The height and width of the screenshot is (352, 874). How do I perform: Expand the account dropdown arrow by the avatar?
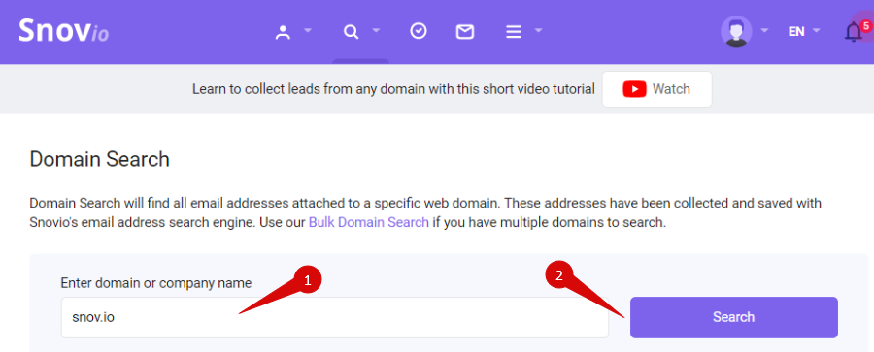point(765,31)
